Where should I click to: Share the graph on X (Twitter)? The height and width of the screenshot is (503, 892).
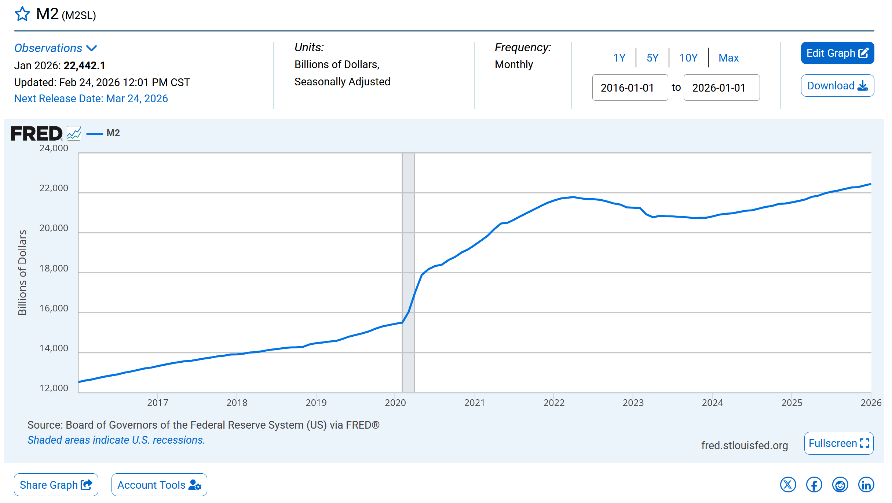click(x=788, y=485)
